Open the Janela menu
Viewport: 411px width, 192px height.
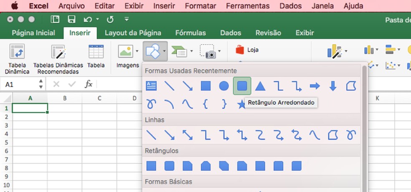(323, 6)
